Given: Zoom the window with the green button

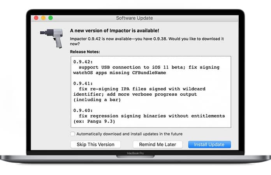Looking at the screenshot, I should pyautogui.click(x=51, y=18).
